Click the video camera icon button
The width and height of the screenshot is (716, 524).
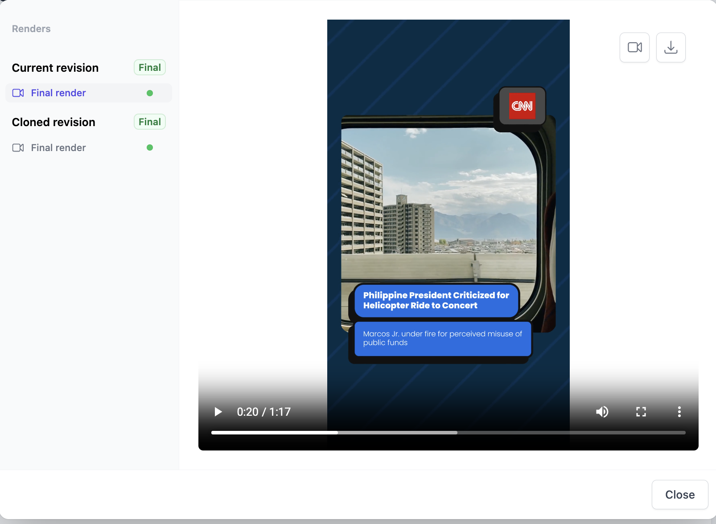click(x=634, y=47)
